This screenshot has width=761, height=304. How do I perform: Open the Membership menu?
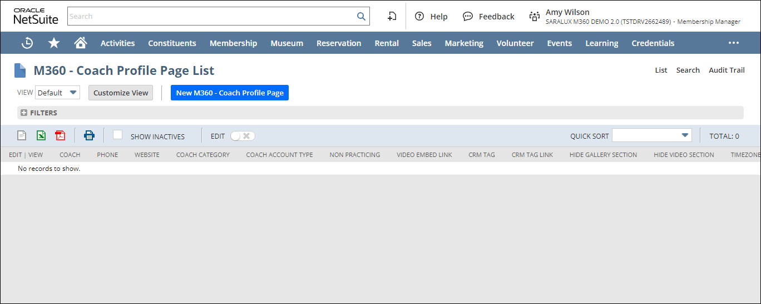233,43
